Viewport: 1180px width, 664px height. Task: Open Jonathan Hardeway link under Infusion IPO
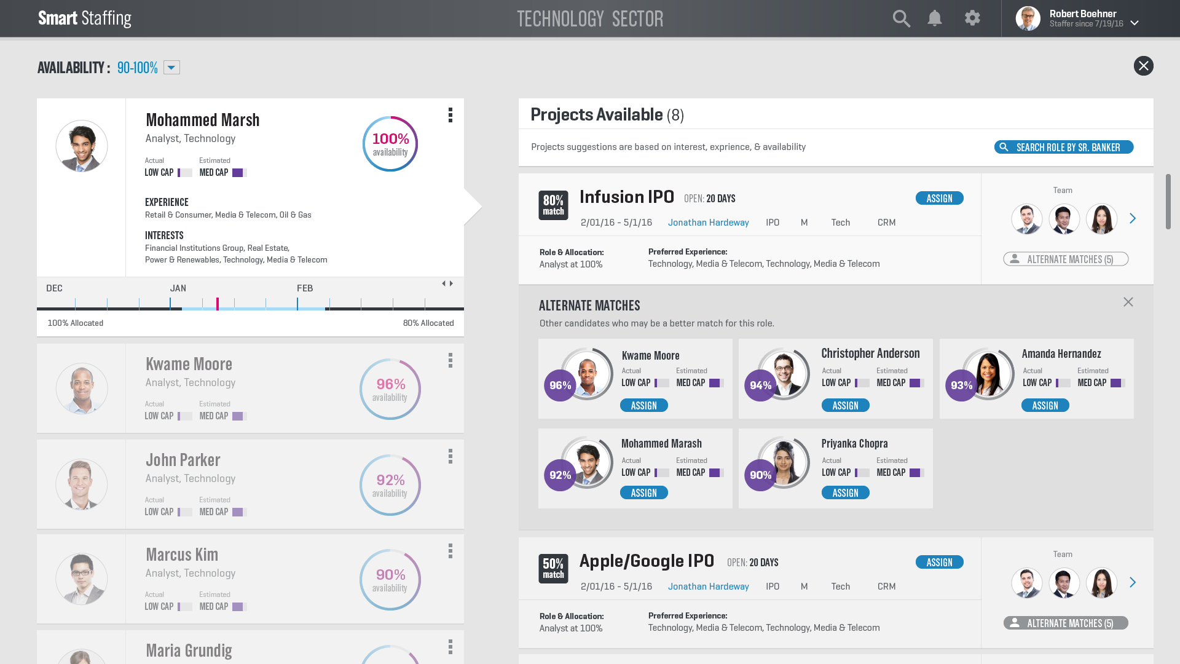click(708, 223)
